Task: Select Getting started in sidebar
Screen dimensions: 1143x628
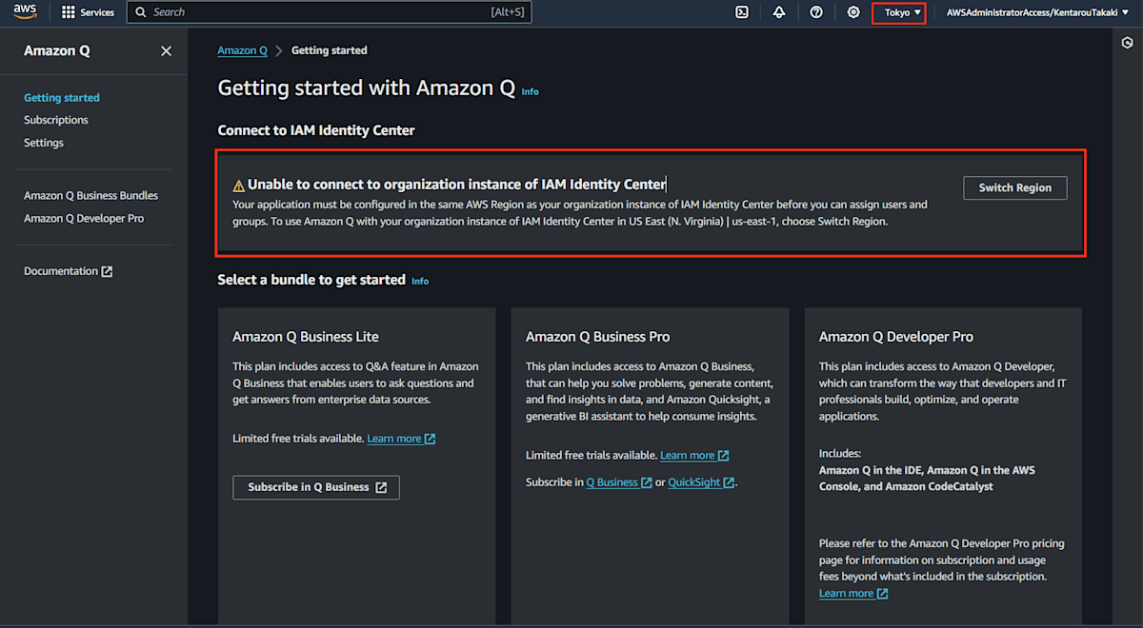Action: [x=62, y=98]
